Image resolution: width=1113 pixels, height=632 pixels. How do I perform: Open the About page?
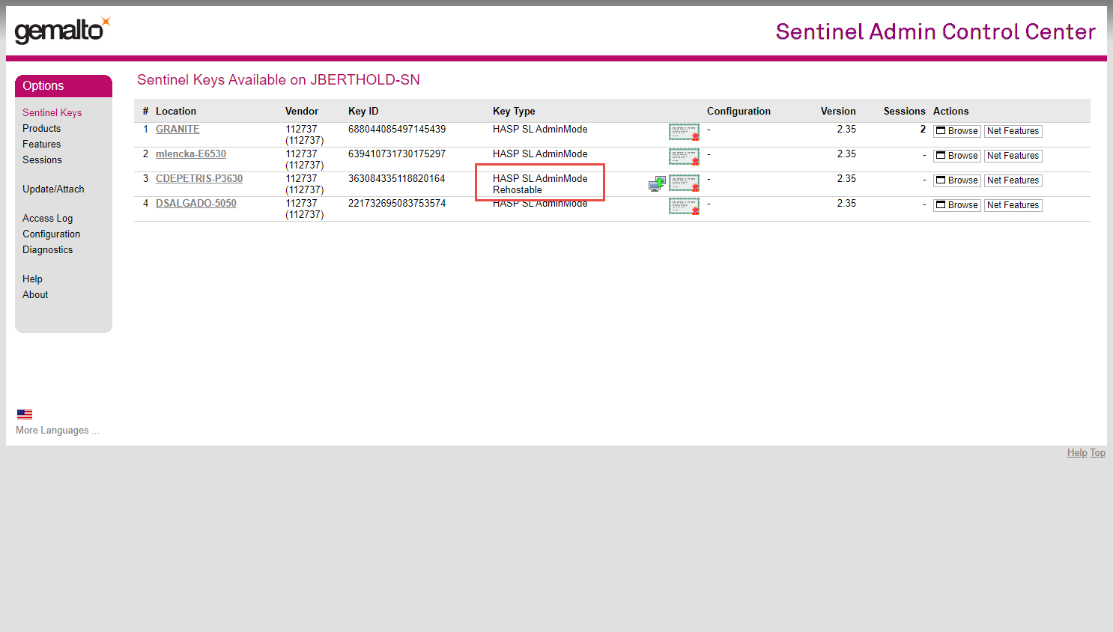coord(35,294)
